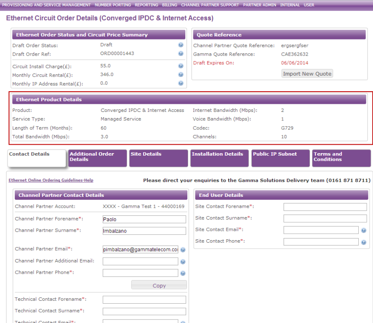Open Ethernet Online Ordering Guidelines-Help link
The width and height of the screenshot is (373, 323).
[51, 180]
